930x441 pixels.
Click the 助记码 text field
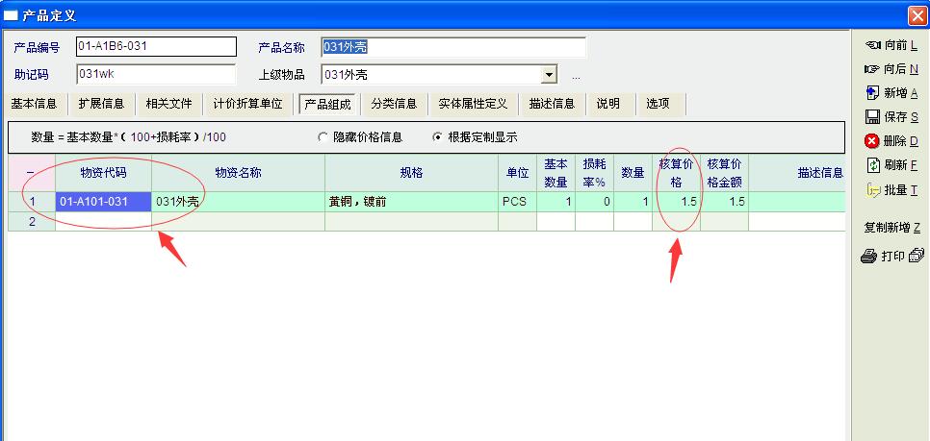[x=155, y=74]
